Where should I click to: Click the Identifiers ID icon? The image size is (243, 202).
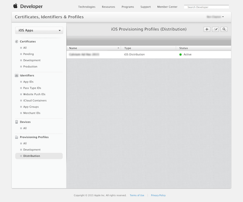tap(16, 76)
